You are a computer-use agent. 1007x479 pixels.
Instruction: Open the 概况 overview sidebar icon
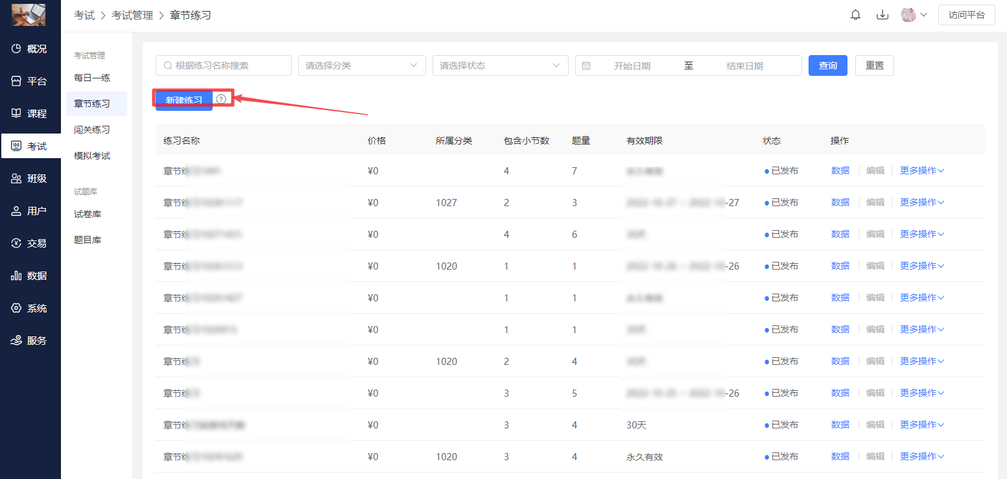(x=30, y=49)
